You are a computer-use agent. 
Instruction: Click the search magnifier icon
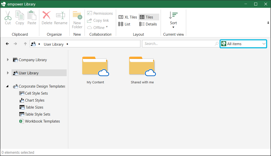coord(216,44)
